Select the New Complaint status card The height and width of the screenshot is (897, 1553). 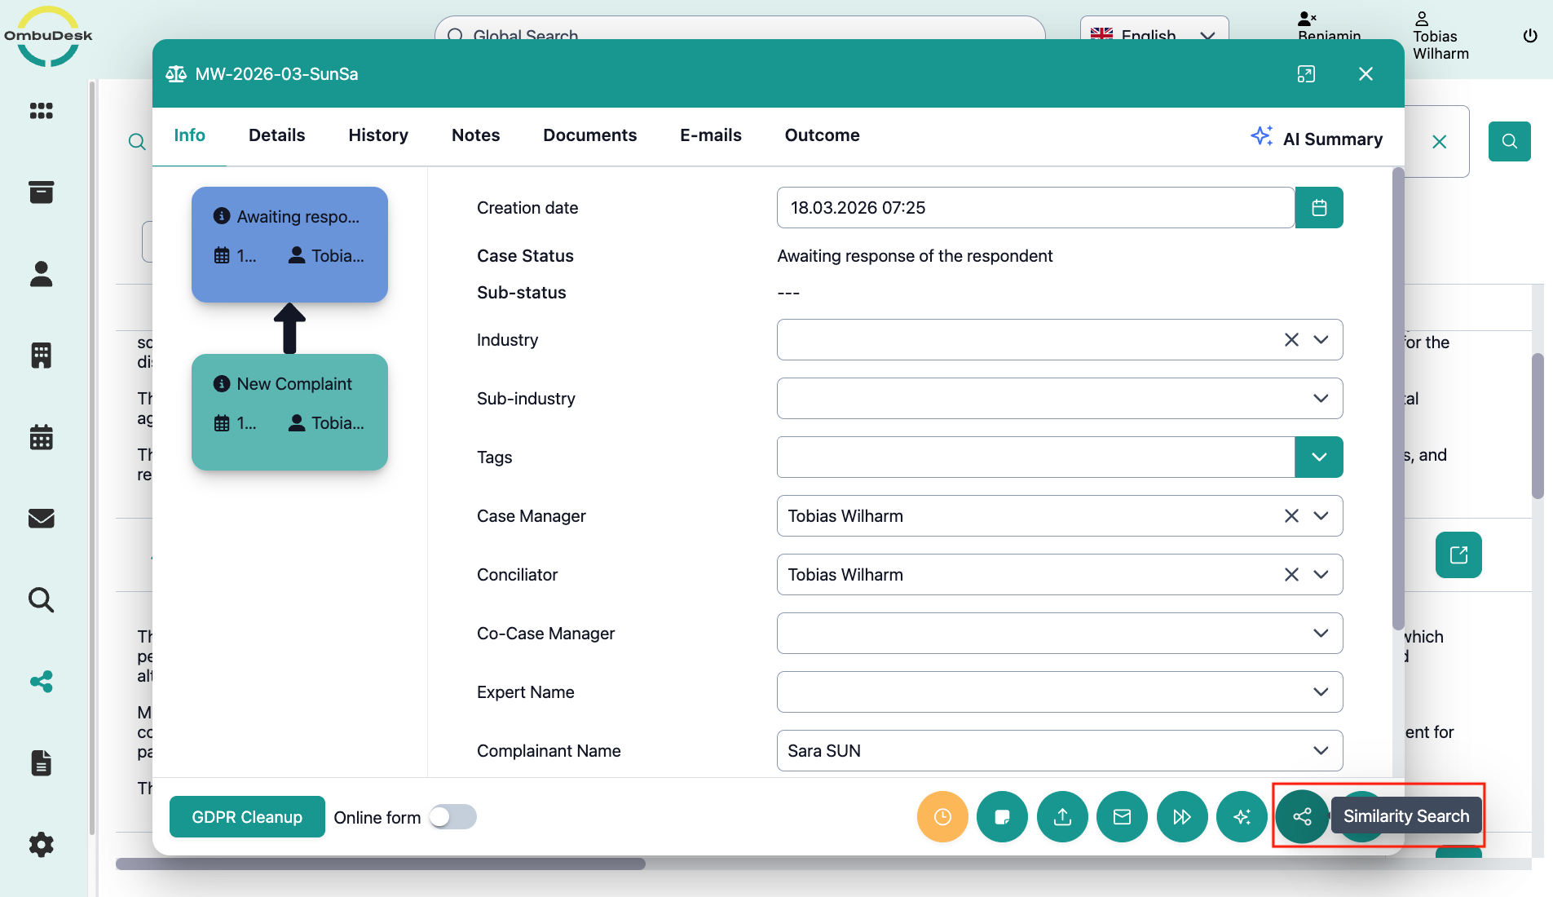pos(289,412)
